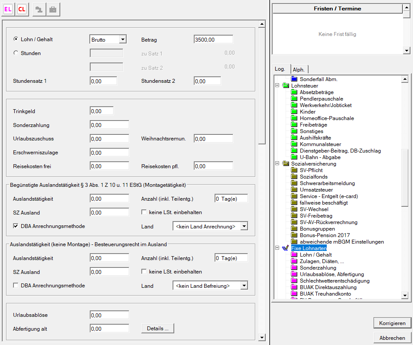Open Abfertigung alt Details

[x=158, y=329]
